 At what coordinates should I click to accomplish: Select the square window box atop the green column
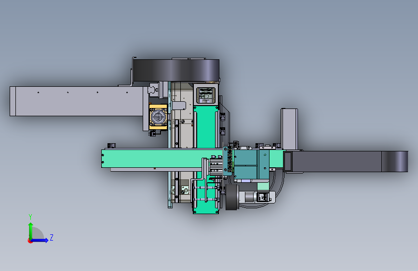click(x=205, y=94)
